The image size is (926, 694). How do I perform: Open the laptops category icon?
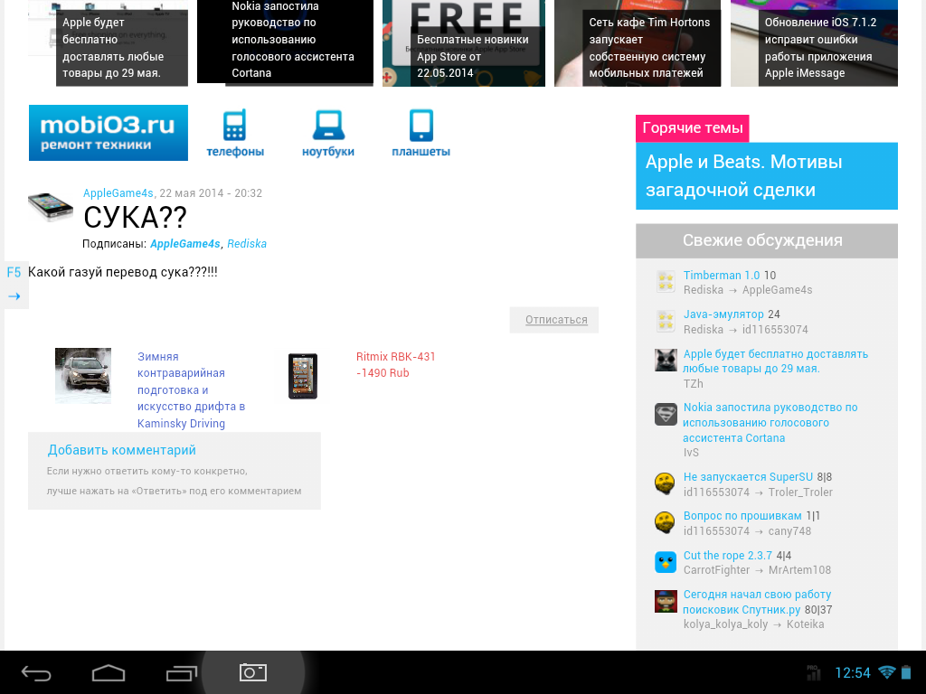(x=327, y=134)
